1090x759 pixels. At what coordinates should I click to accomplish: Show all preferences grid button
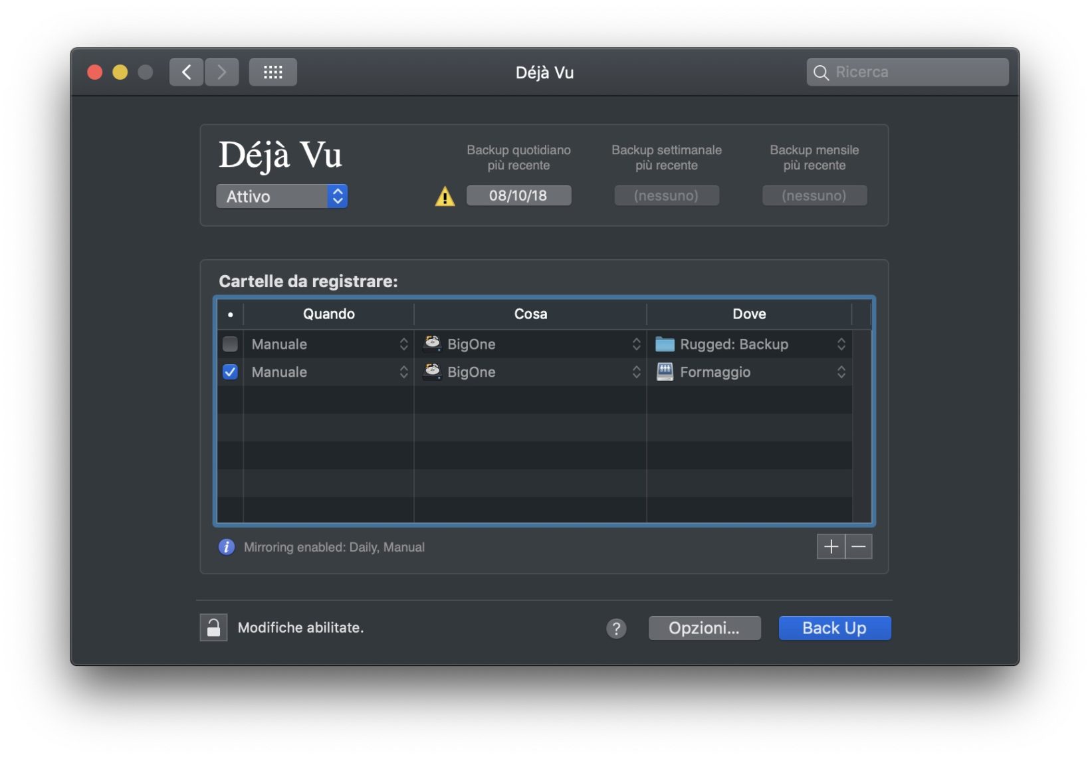coord(272,72)
